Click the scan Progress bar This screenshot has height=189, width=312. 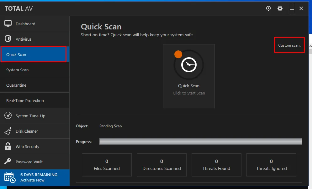[201, 141]
